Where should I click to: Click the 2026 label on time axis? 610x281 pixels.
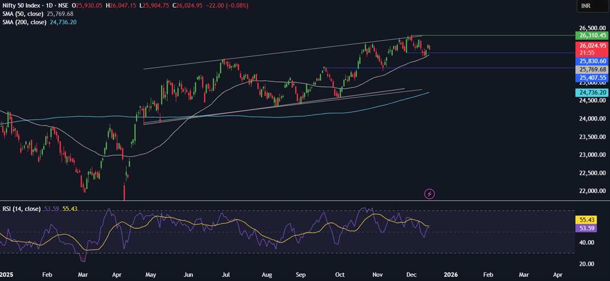pos(450,275)
